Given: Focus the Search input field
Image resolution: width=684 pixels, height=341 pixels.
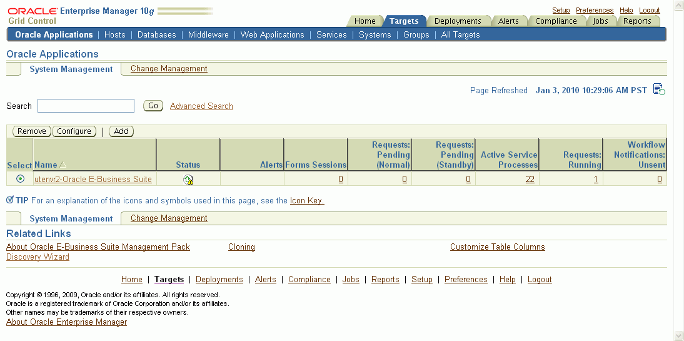Looking at the screenshot, I should click(86, 106).
